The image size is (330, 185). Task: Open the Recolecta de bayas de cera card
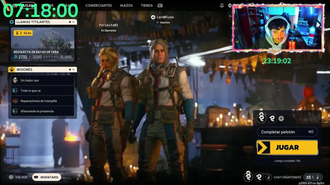(43, 44)
